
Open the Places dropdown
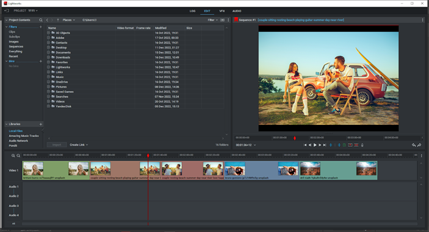[x=69, y=20]
